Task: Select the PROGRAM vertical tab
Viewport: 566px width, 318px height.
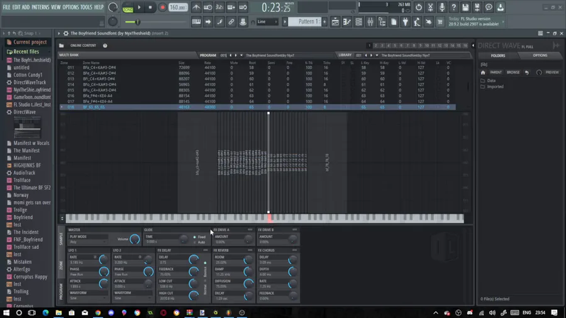Action: tap(61, 292)
